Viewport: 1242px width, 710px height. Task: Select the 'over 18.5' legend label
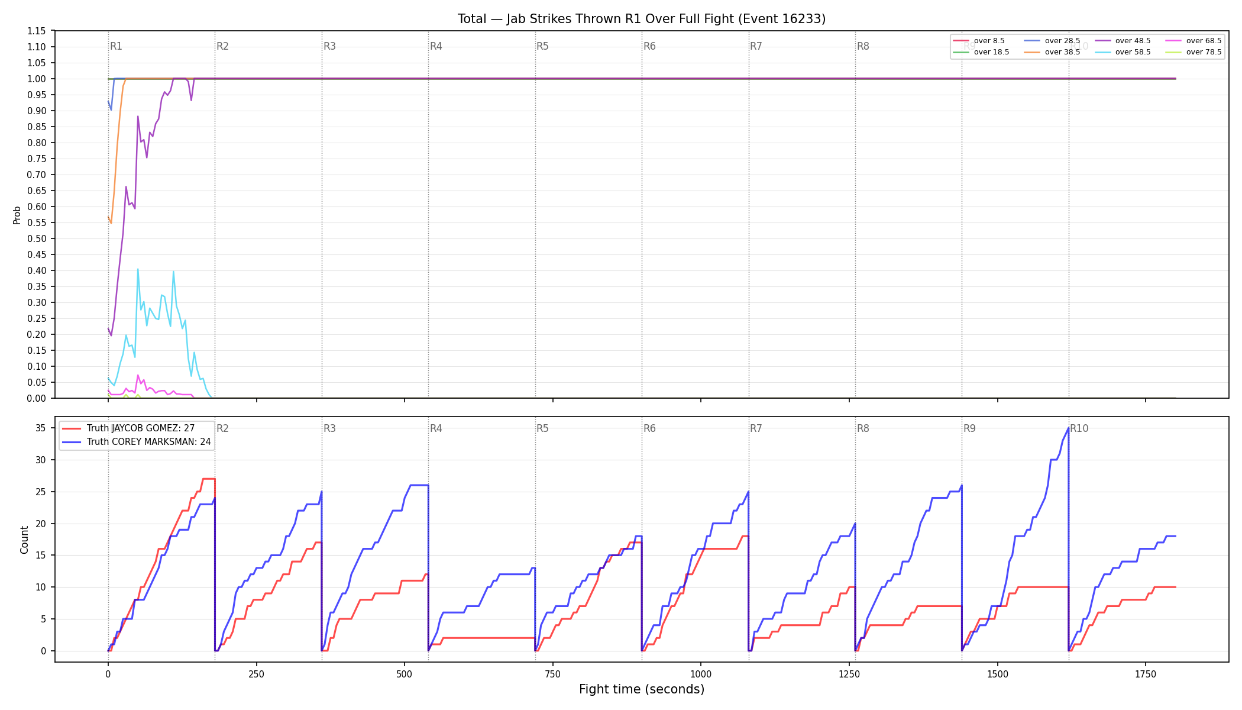pyautogui.click(x=991, y=52)
